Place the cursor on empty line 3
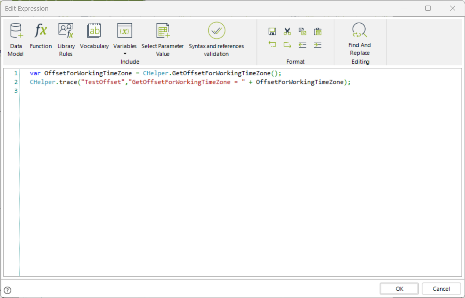465x298 pixels. coord(240,91)
